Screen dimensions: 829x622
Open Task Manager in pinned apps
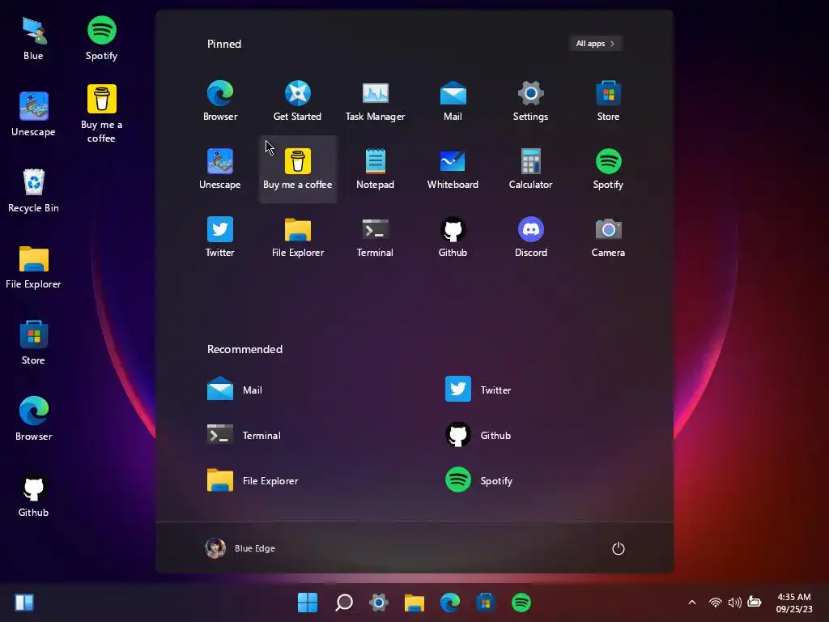375,101
